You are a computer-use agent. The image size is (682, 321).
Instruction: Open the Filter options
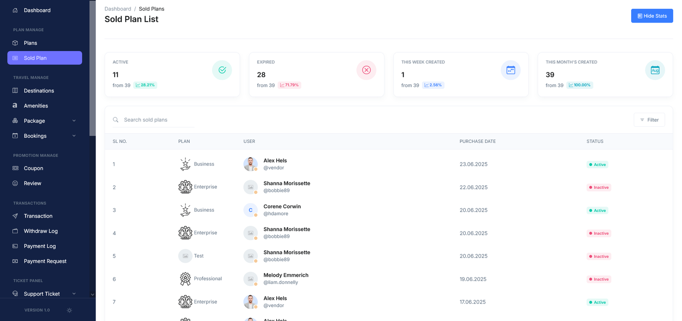(649, 120)
